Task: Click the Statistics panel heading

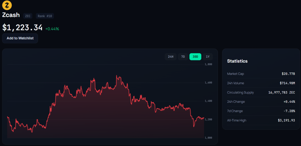Action: [237, 61]
